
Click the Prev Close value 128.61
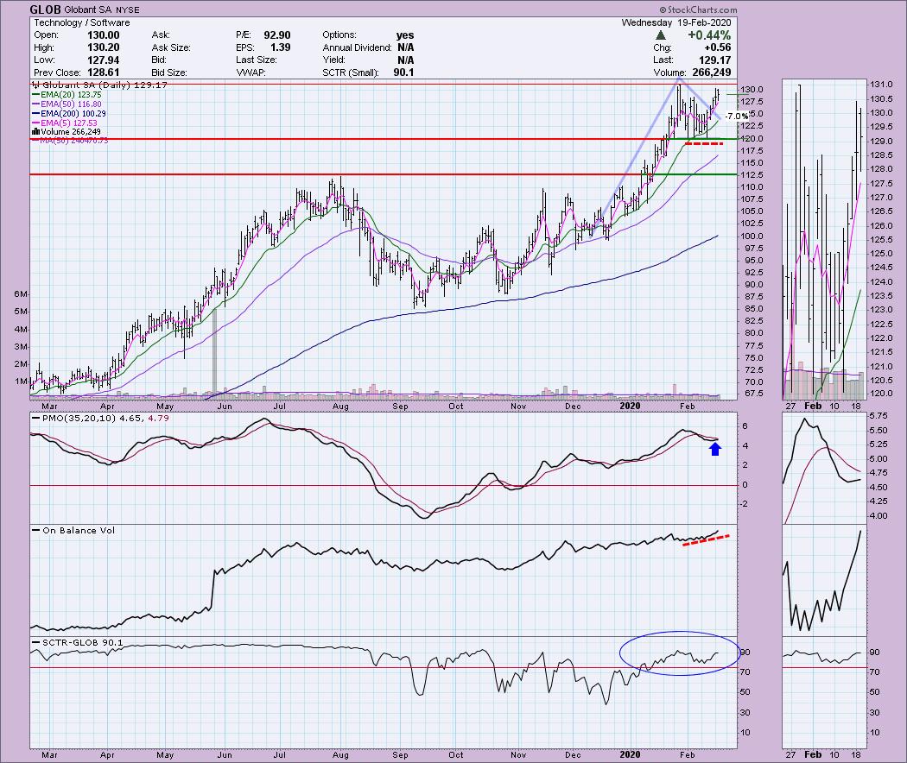click(103, 73)
